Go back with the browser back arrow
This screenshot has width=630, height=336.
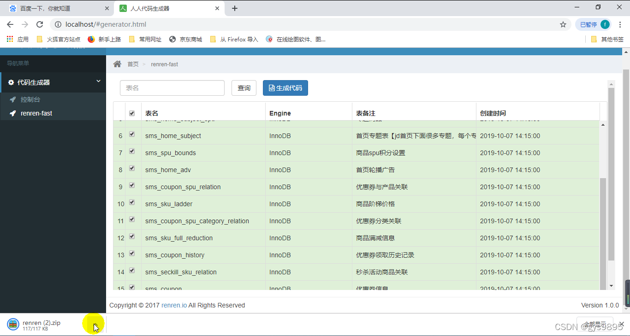tap(10, 24)
